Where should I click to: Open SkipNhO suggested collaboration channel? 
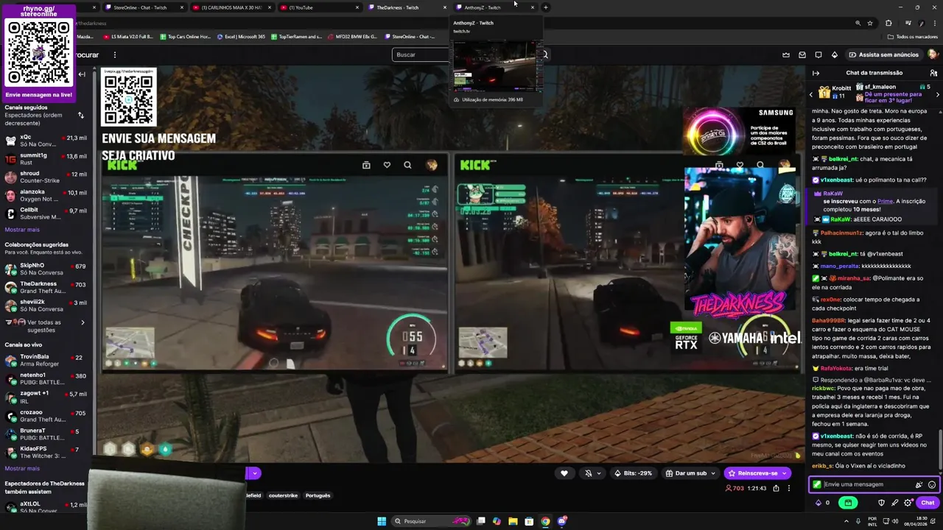click(x=46, y=269)
